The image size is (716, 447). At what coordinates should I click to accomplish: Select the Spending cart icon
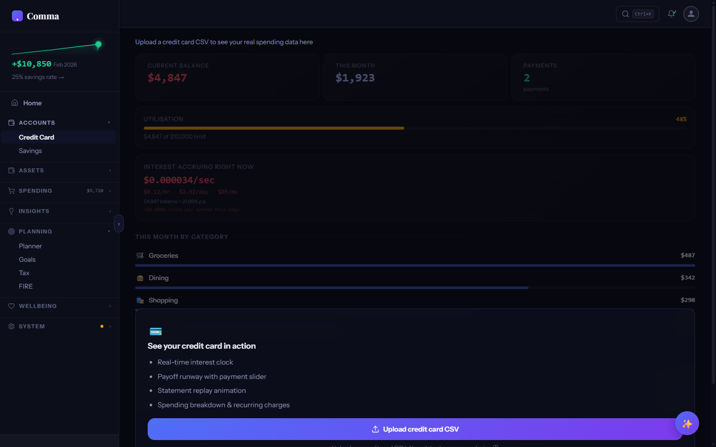tap(11, 191)
